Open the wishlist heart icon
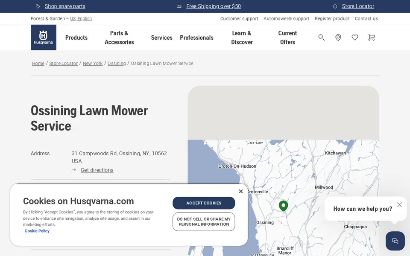Image resolution: width=410 pixels, height=256 pixels. click(x=355, y=38)
